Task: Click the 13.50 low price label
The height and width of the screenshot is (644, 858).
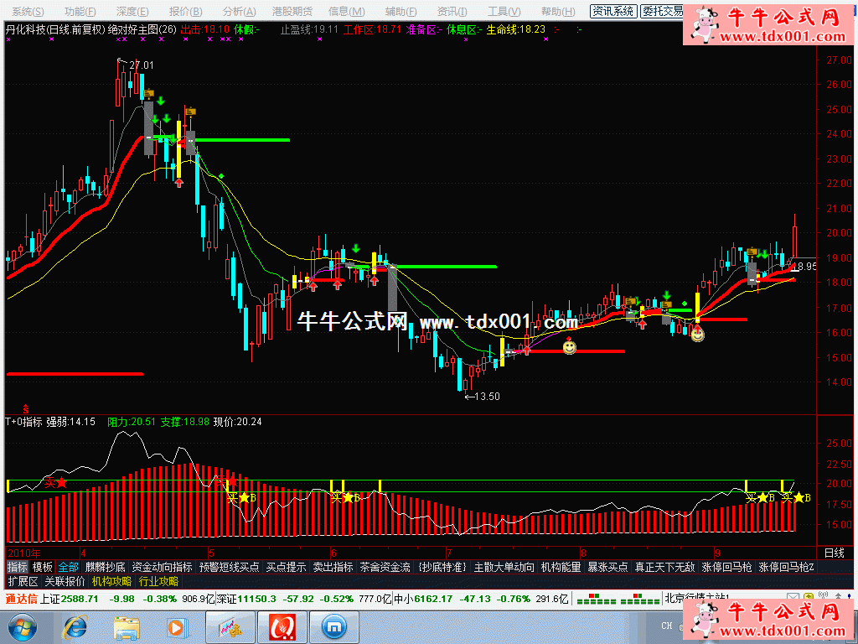Action: [487, 396]
